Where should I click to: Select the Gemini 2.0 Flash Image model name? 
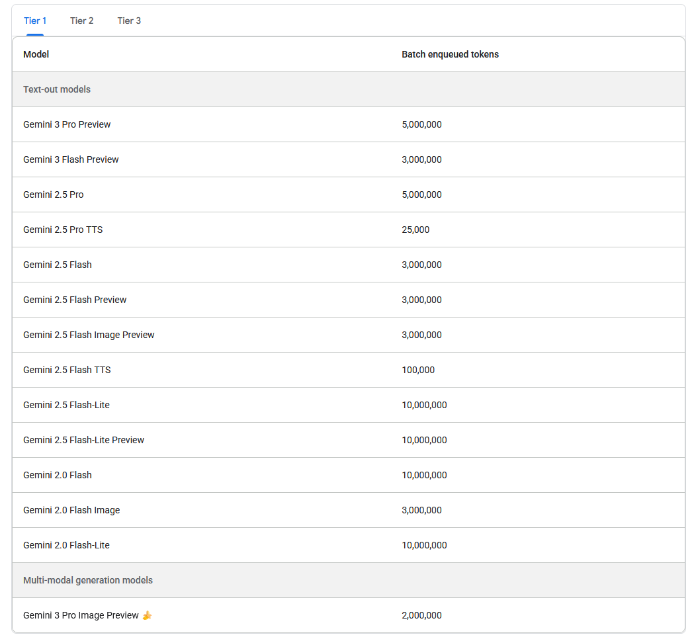71,510
